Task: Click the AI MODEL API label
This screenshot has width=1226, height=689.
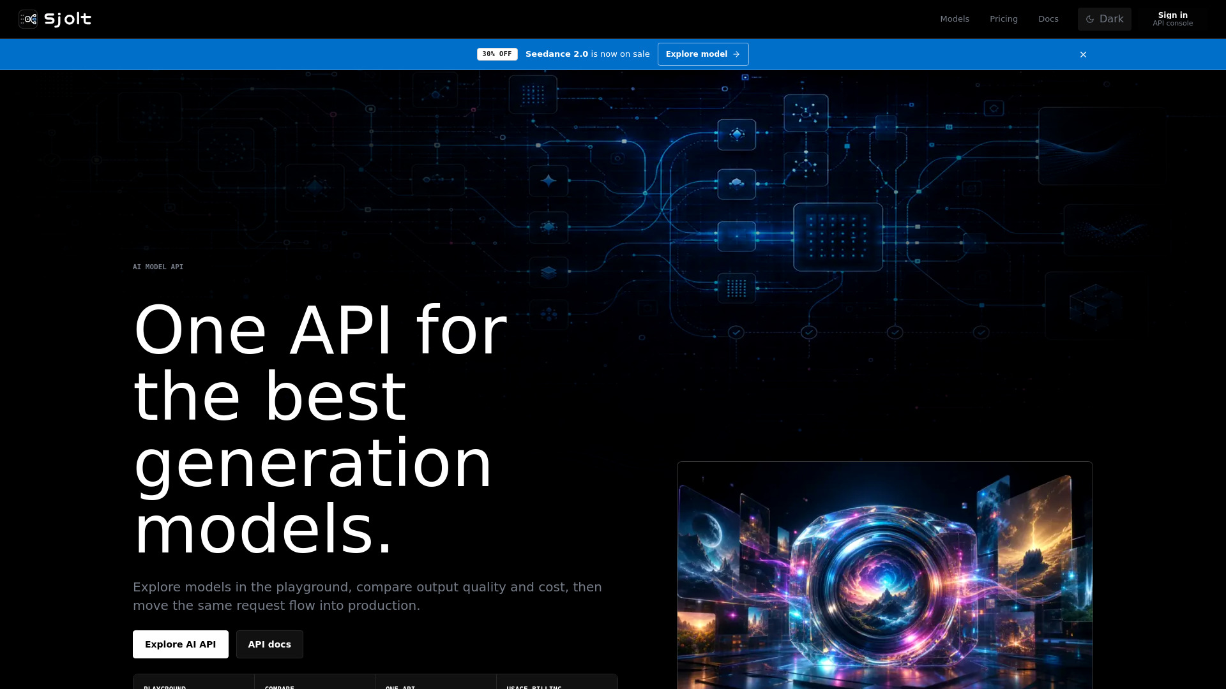Action: (x=158, y=267)
